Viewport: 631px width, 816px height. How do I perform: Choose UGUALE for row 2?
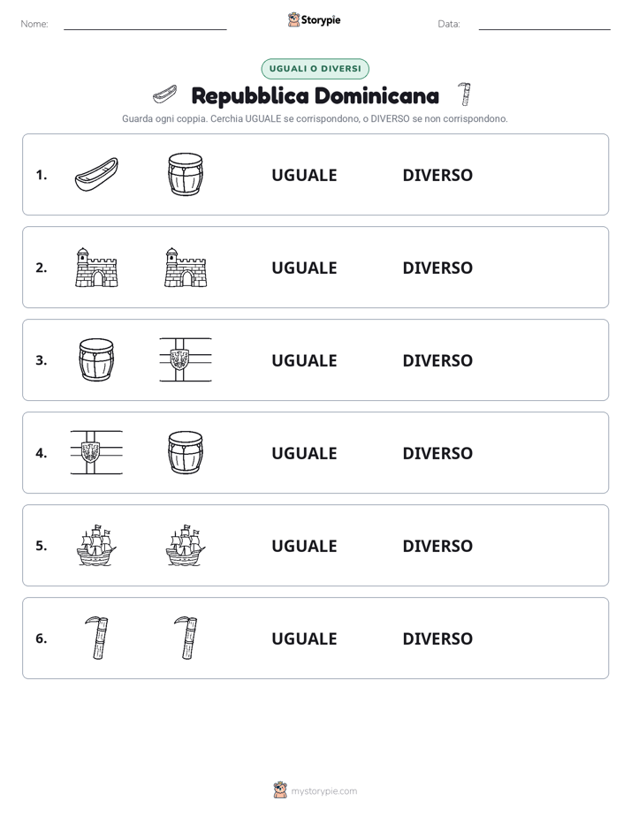[304, 268]
